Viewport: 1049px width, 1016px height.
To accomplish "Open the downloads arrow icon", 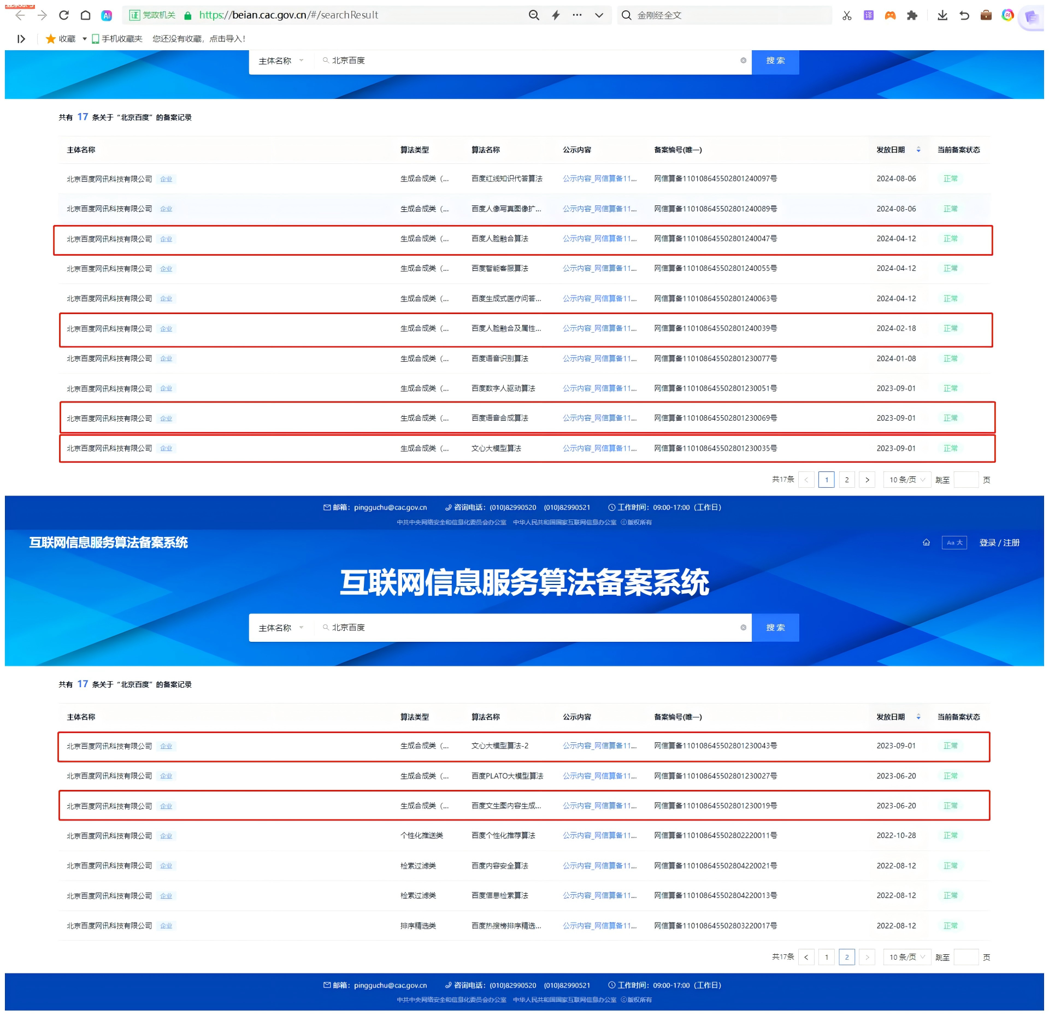I will coord(942,15).
